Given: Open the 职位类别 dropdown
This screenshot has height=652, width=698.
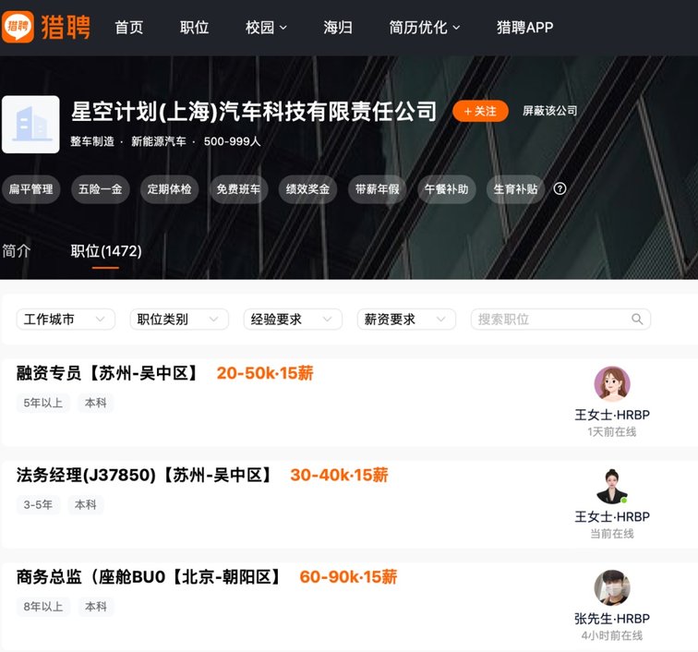Looking at the screenshot, I should [179, 320].
